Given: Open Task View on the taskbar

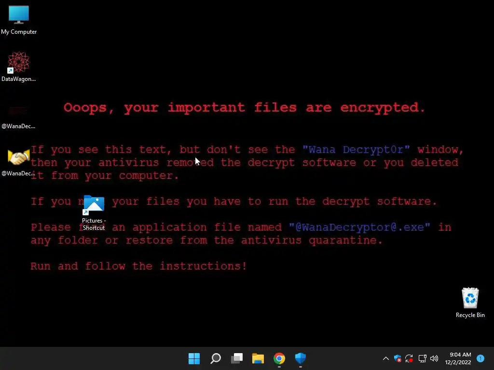Looking at the screenshot, I should (x=237, y=358).
